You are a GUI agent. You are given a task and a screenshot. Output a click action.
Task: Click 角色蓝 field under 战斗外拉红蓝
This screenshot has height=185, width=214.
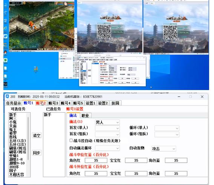tap(176, 174)
